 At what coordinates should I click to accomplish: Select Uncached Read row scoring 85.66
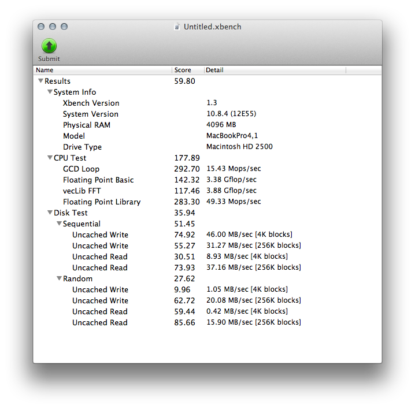click(x=208, y=322)
